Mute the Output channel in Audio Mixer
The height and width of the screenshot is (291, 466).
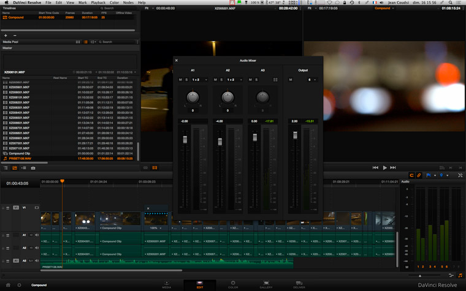[291, 80]
